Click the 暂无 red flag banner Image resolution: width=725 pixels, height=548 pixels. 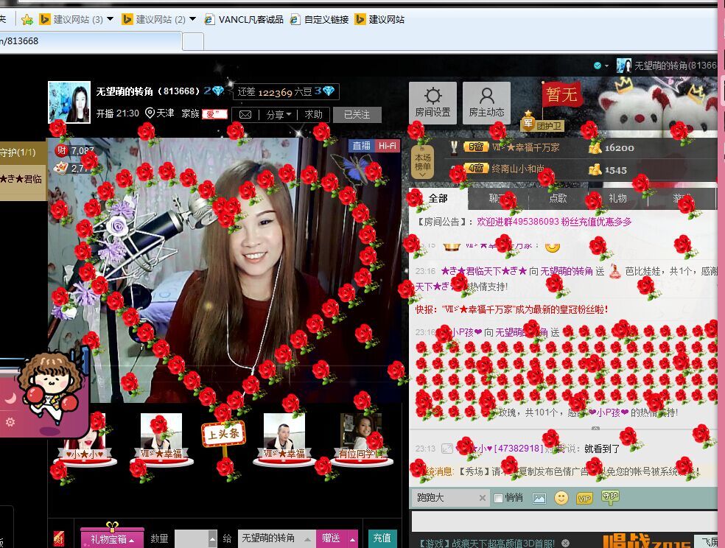pyautogui.click(x=561, y=94)
